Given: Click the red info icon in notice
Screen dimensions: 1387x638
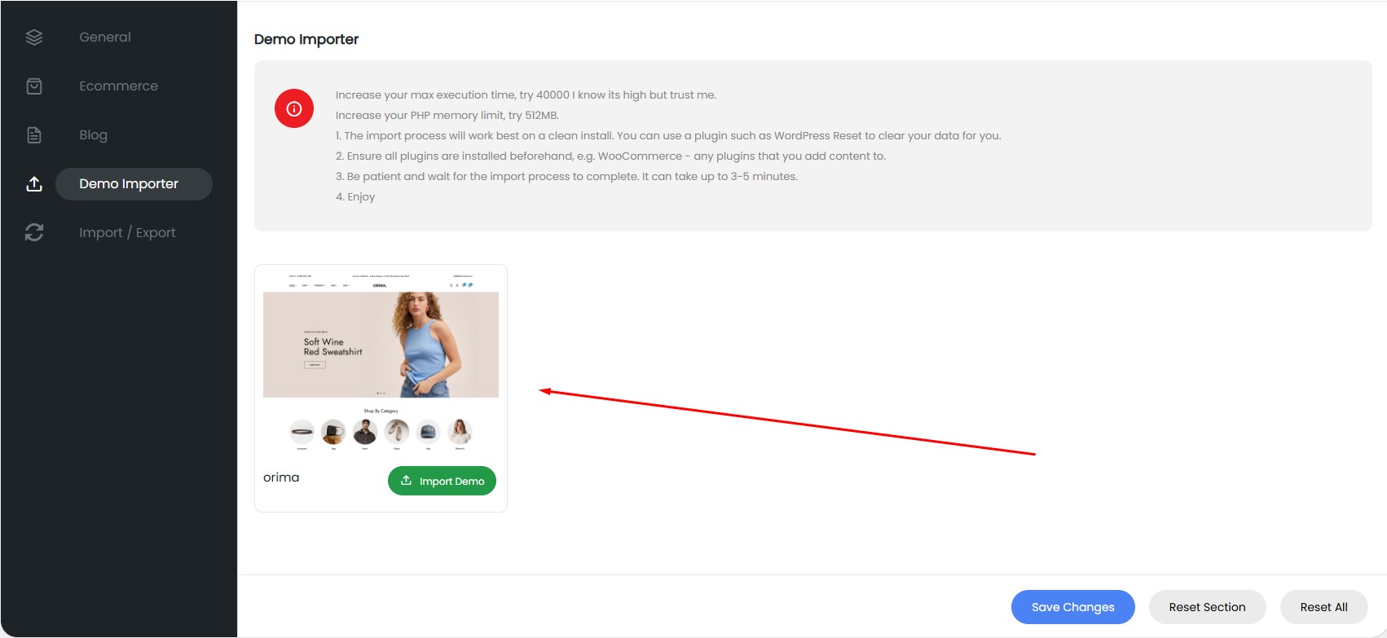Looking at the screenshot, I should tap(294, 108).
